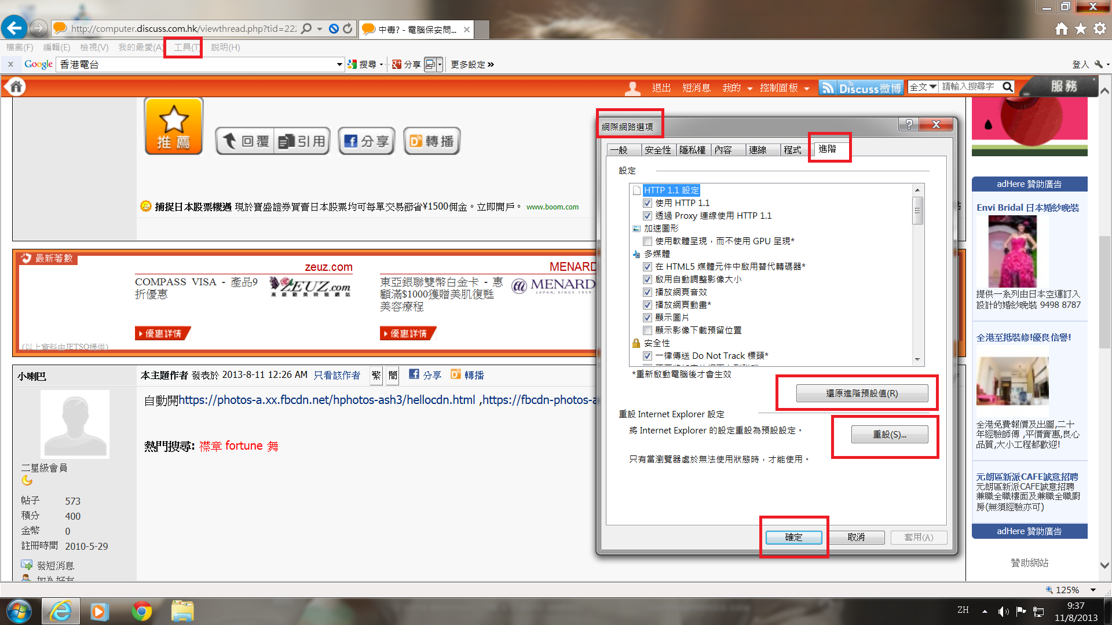Toggle 透過 Proxy 連線使用 HTTP 1.1 checkbox
This screenshot has width=1112, height=625.
click(x=648, y=216)
